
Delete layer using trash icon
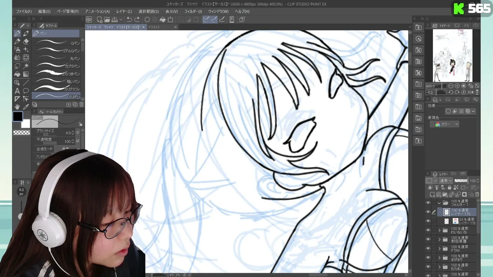coord(477,195)
